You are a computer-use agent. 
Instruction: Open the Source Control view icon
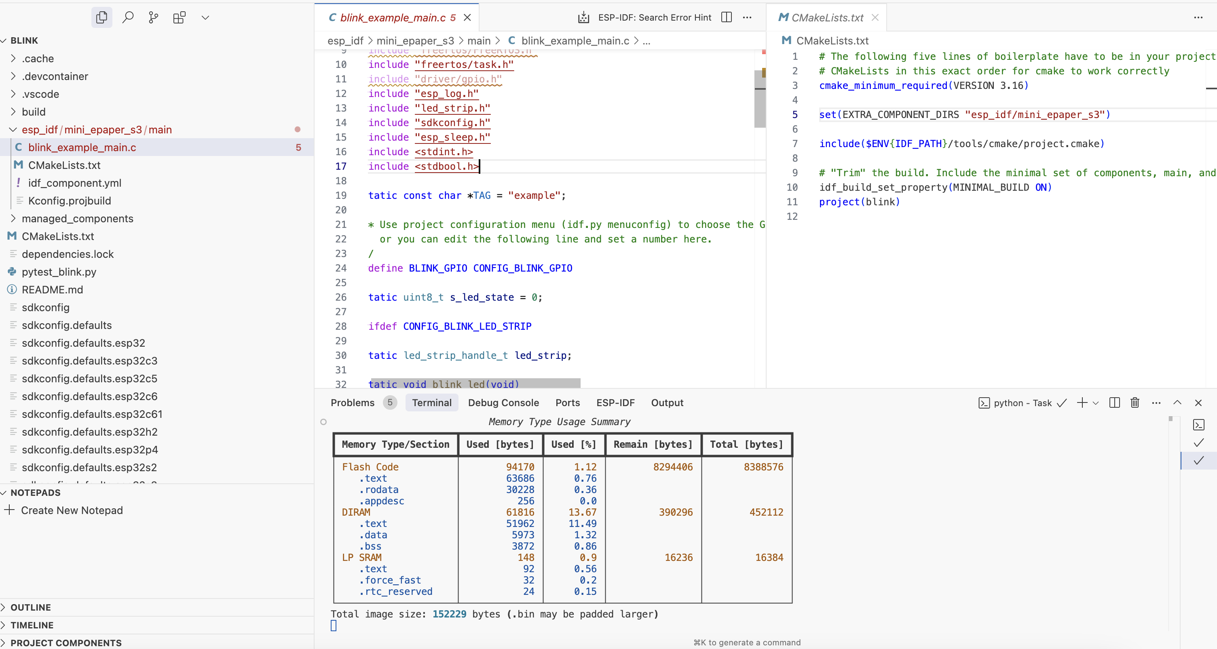(x=154, y=17)
